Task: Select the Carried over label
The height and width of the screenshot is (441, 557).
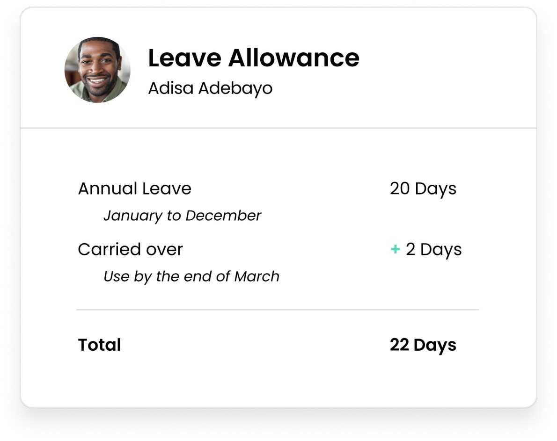Action: pos(130,249)
